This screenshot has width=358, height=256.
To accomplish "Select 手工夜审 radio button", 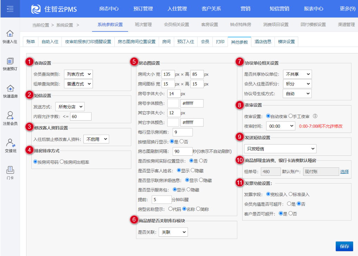I will pos(290,116).
